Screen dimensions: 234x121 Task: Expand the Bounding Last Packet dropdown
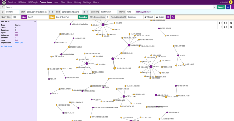click(x=108, y=12)
